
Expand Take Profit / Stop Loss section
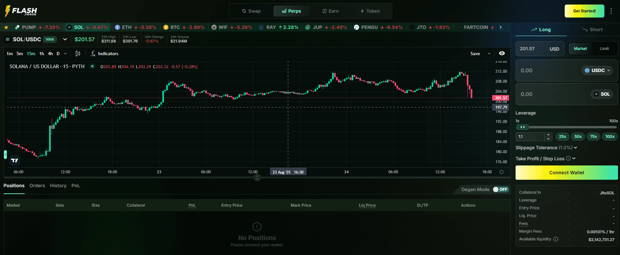pyautogui.click(x=574, y=158)
